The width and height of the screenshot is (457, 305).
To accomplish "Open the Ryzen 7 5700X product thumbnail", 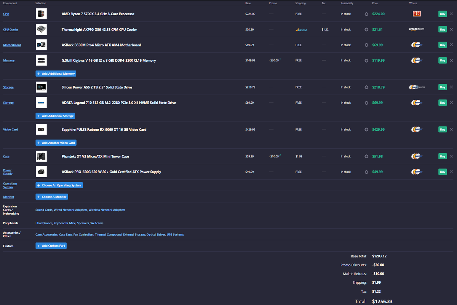I will pos(41,14).
